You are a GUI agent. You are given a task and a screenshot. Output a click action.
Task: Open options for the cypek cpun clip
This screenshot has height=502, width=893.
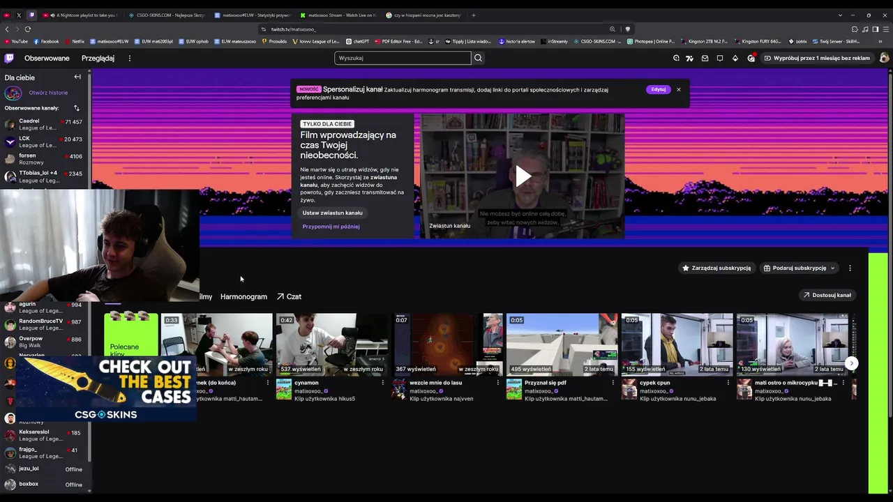728,383
